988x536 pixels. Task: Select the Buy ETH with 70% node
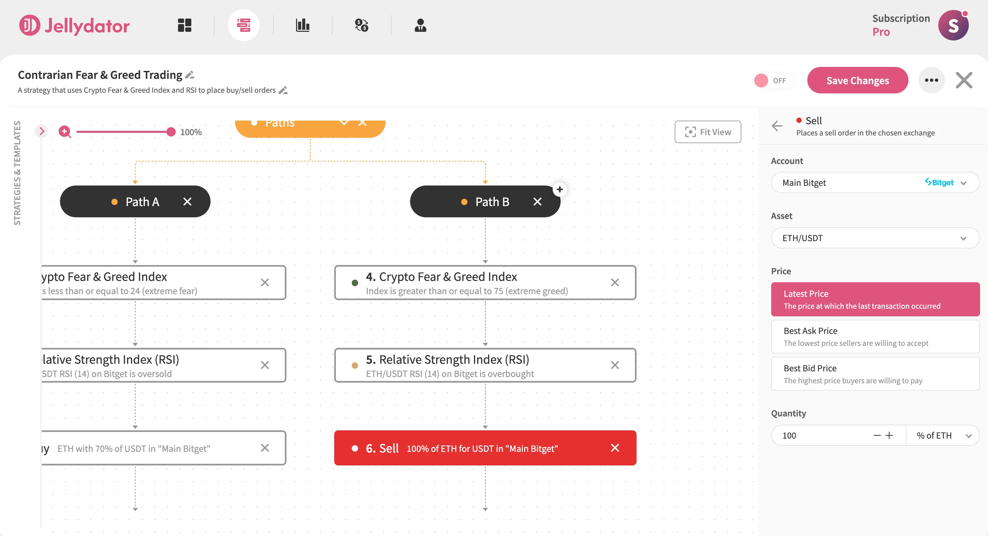click(163, 448)
